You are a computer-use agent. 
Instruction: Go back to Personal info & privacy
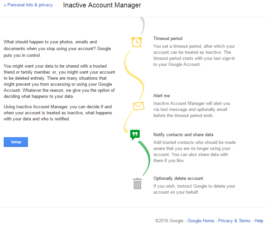pyautogui.click(x=28, y=5)
